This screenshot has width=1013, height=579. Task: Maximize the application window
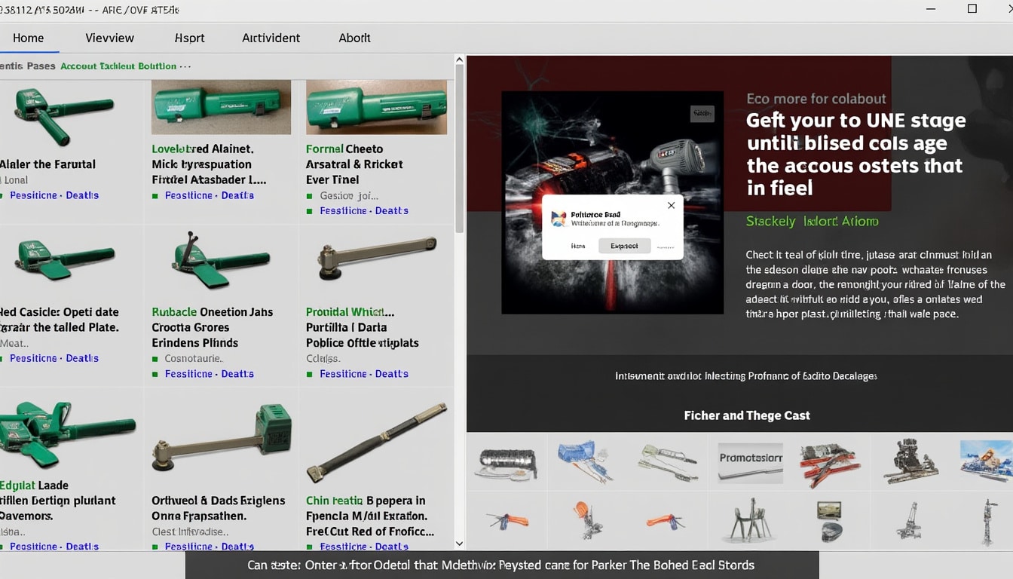pos(972,9)
